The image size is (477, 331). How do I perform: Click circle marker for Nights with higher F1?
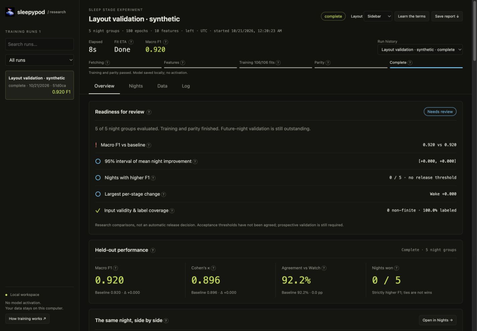tap(98, 178)
